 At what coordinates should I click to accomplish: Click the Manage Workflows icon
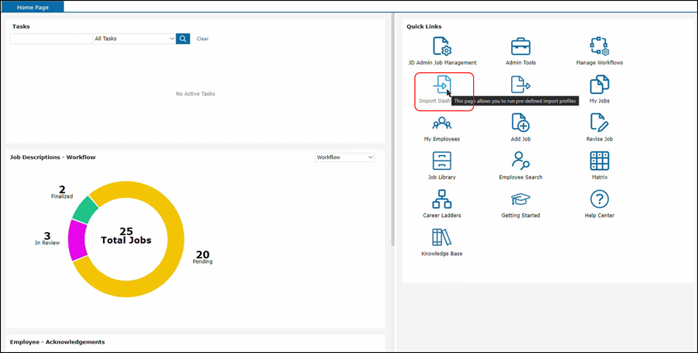[599, 46]
